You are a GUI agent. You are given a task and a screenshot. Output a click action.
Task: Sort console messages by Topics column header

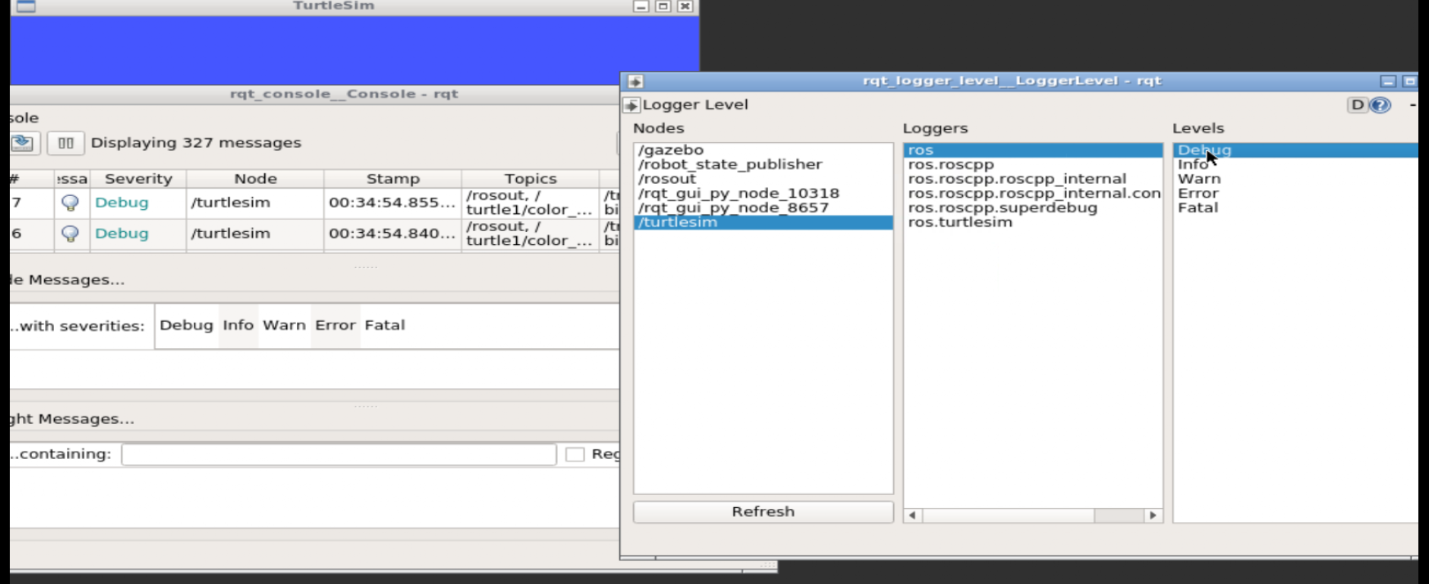530,179
